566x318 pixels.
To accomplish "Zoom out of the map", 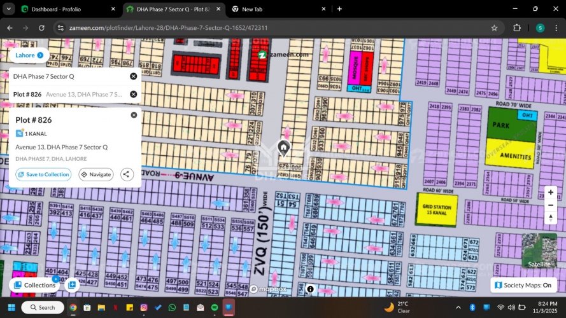I will [x=550, y=205].
